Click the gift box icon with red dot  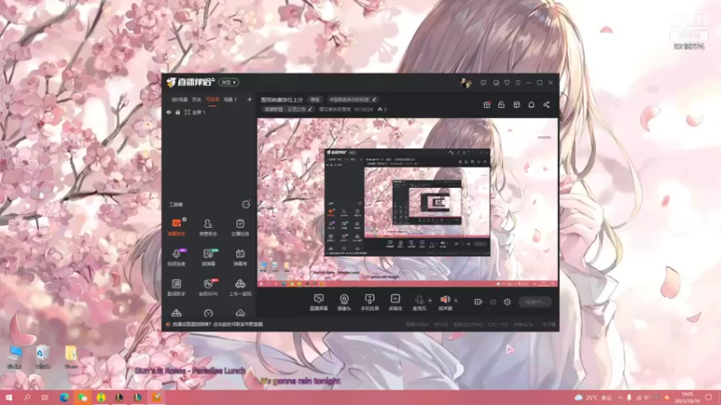click(x=487, y=104)
